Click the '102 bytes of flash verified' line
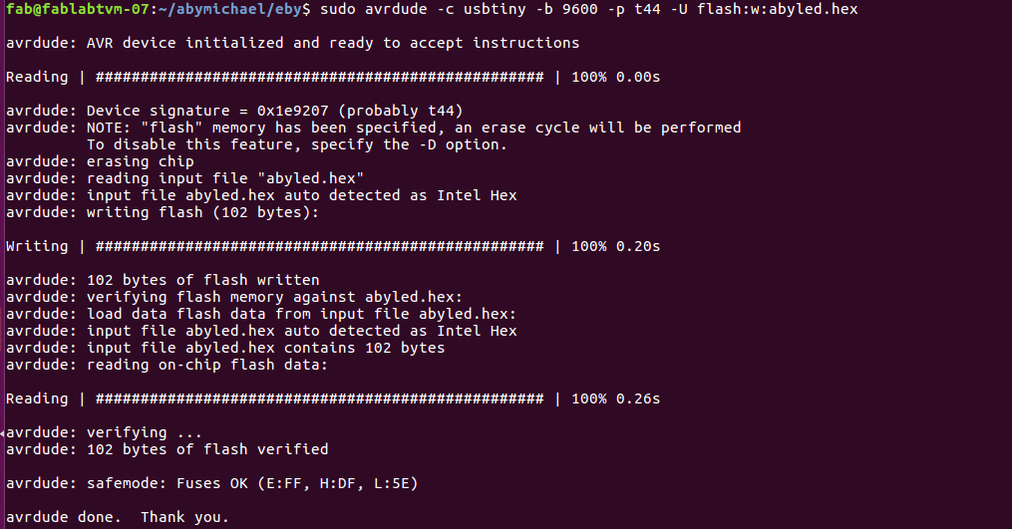1012x529 pixels. point(168,449)
